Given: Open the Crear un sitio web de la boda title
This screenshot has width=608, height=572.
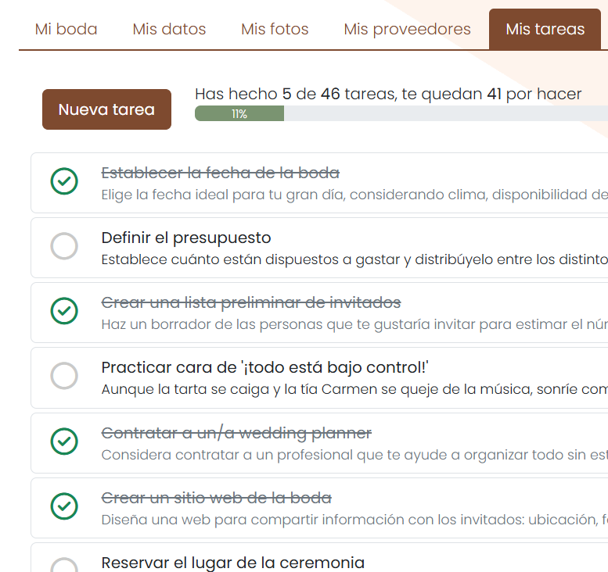Looking at the screenshot, I should click(x=217, y=498).
